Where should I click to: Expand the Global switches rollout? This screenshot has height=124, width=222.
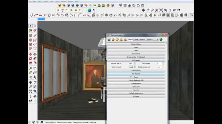coord(136,44)
